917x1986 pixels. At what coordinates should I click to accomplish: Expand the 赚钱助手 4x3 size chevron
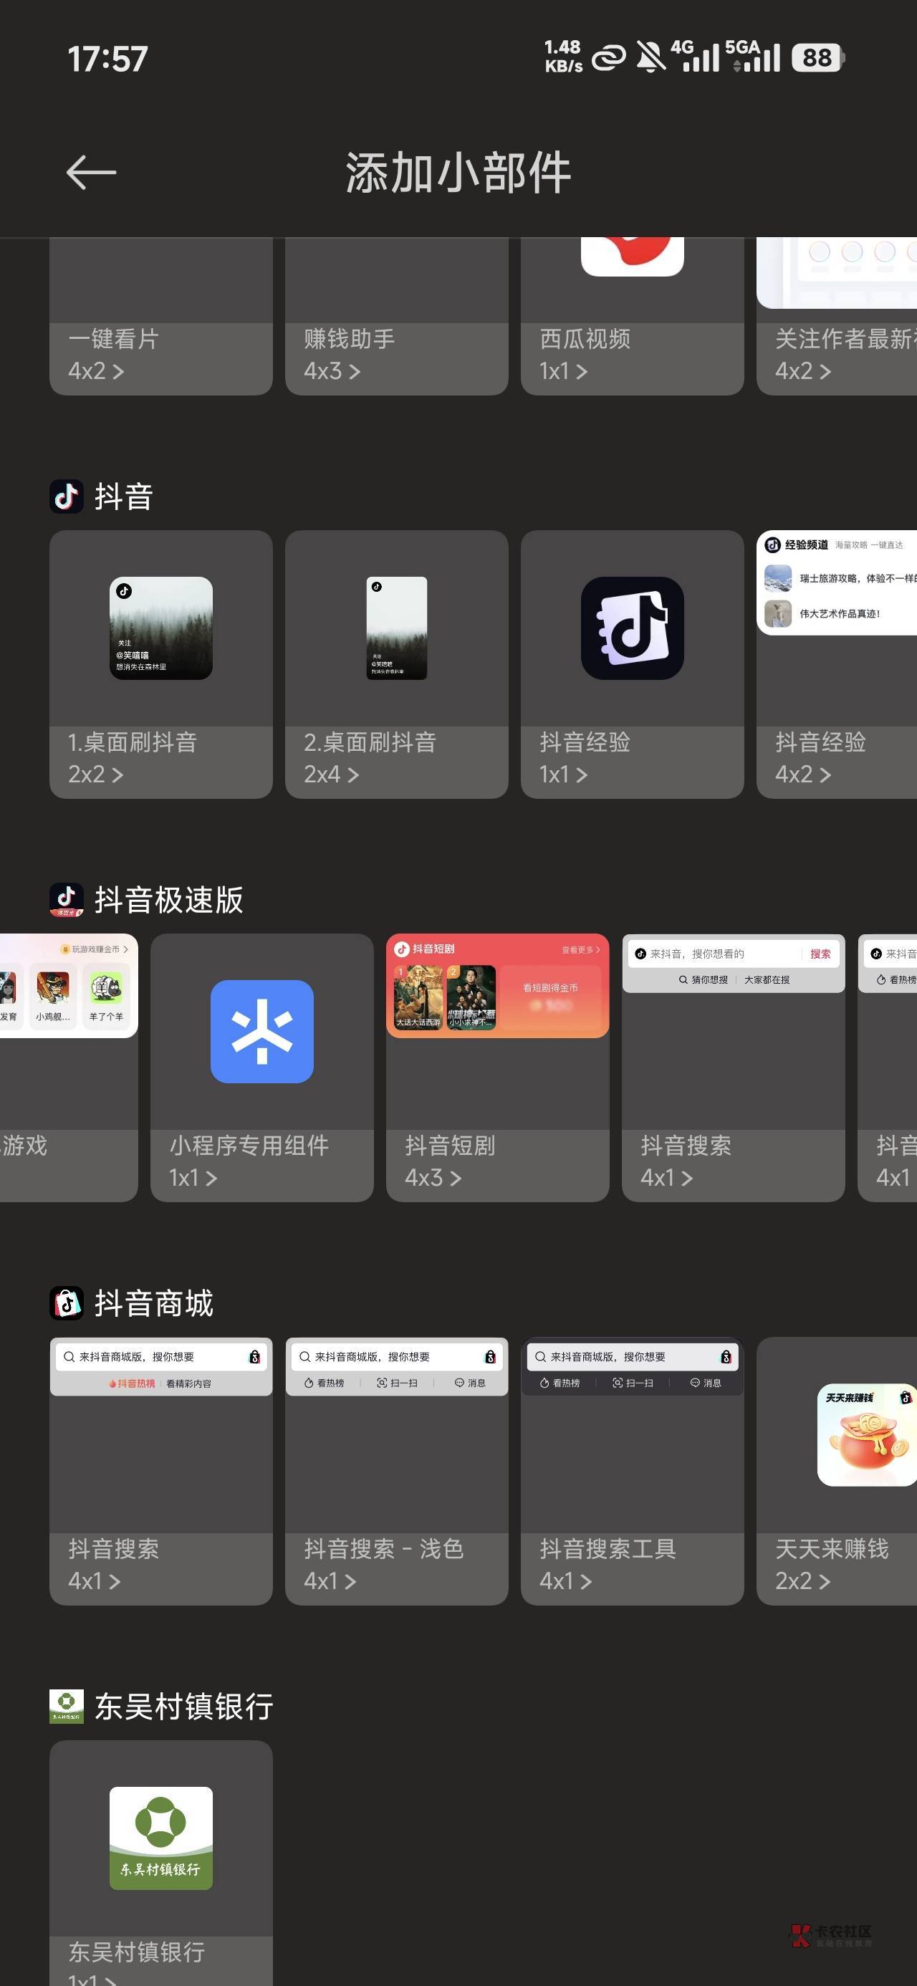point(354,372)
